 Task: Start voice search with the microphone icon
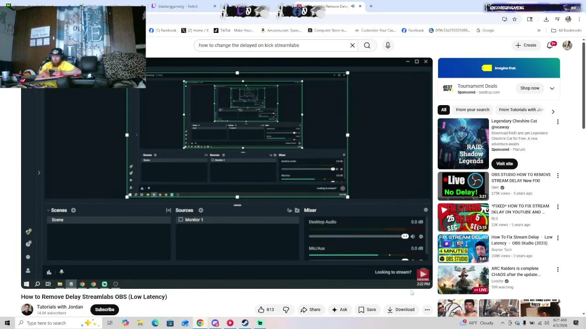(x=388, y=45)
